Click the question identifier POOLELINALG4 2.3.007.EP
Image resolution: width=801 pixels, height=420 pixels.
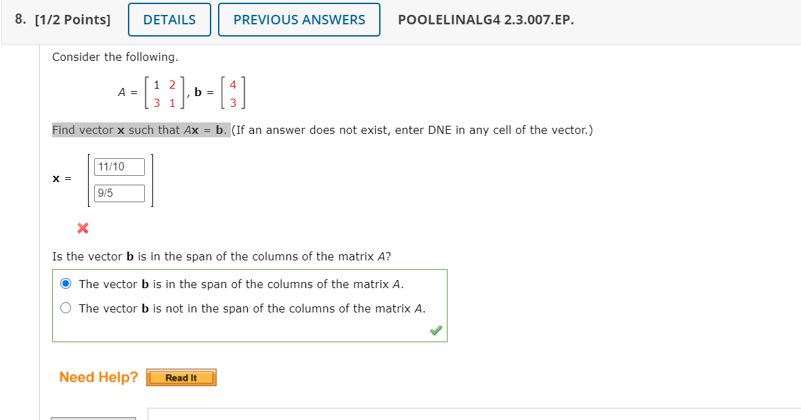pos(486,20)
